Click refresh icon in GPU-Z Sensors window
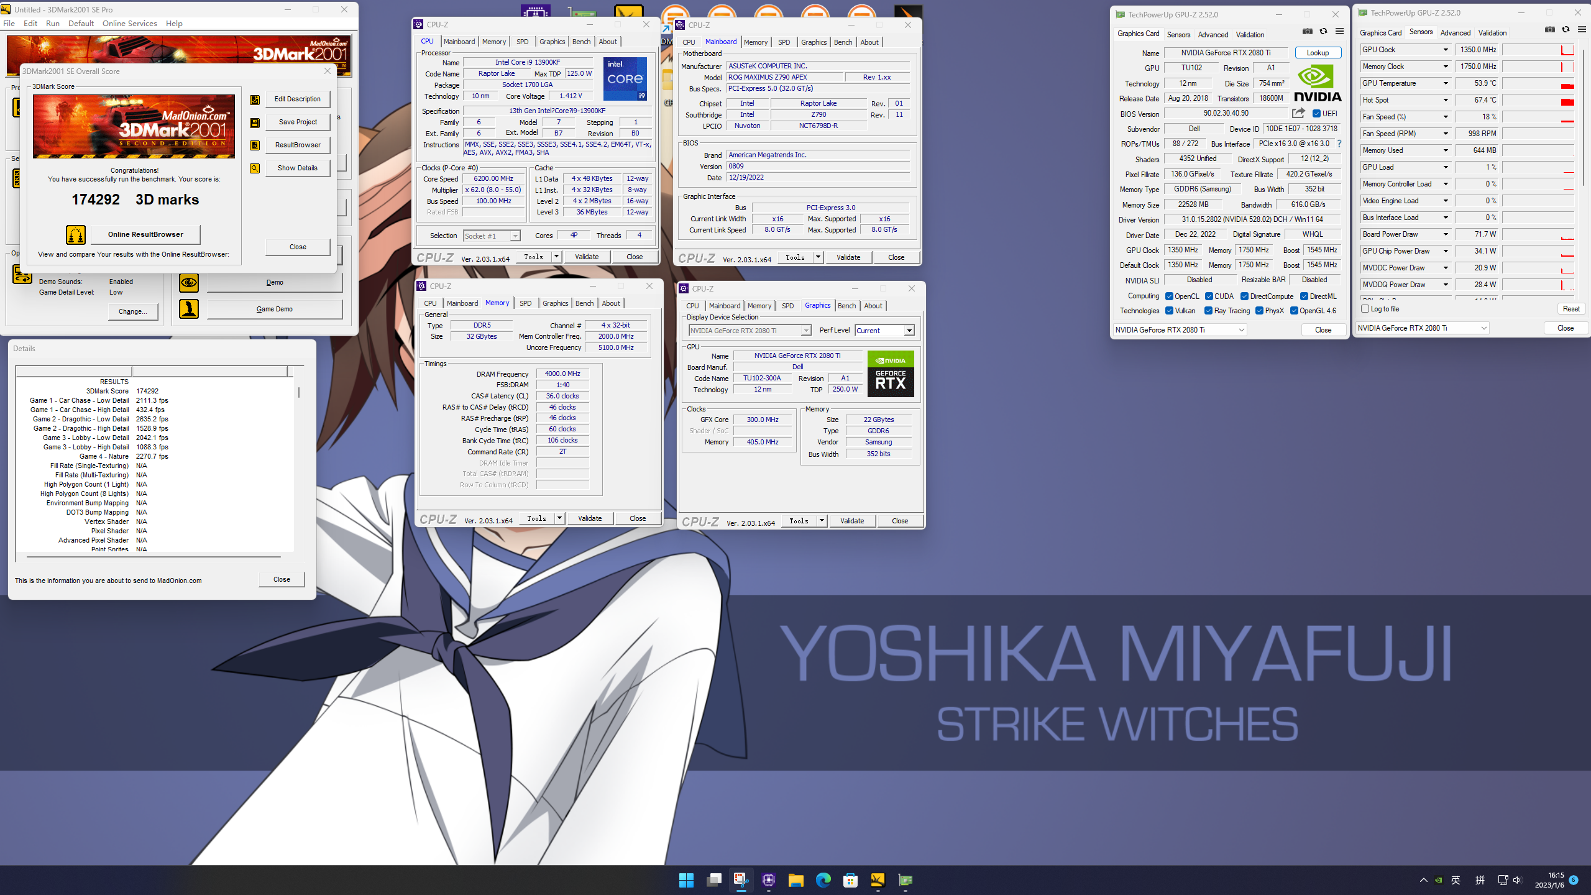Image resolution: width=1591 pixels, height=895 pixels. click(x=1566, y=30)
